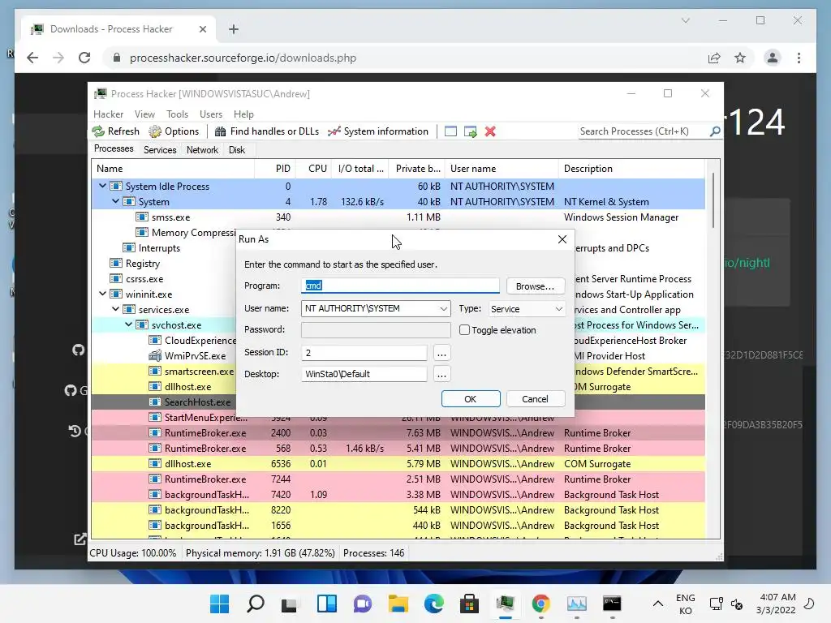Screen dimensions: 831x623
Task: Close the Downloads - Process Hacker tab
Action: click(202, 29)
